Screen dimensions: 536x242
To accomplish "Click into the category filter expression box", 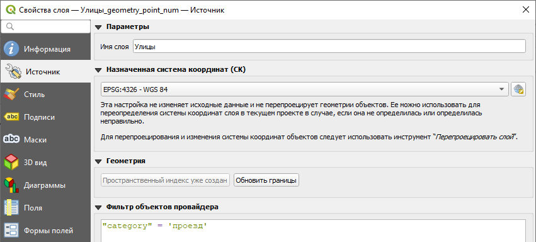I will 313,231.
